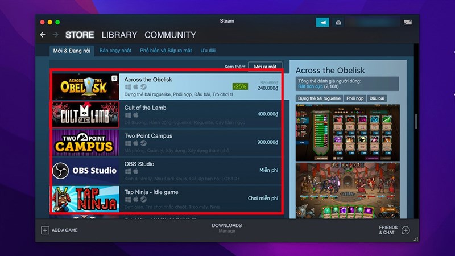The image size is (455, 256).
Task: Click the Mới ra mắt button
Action: (265, 67)
